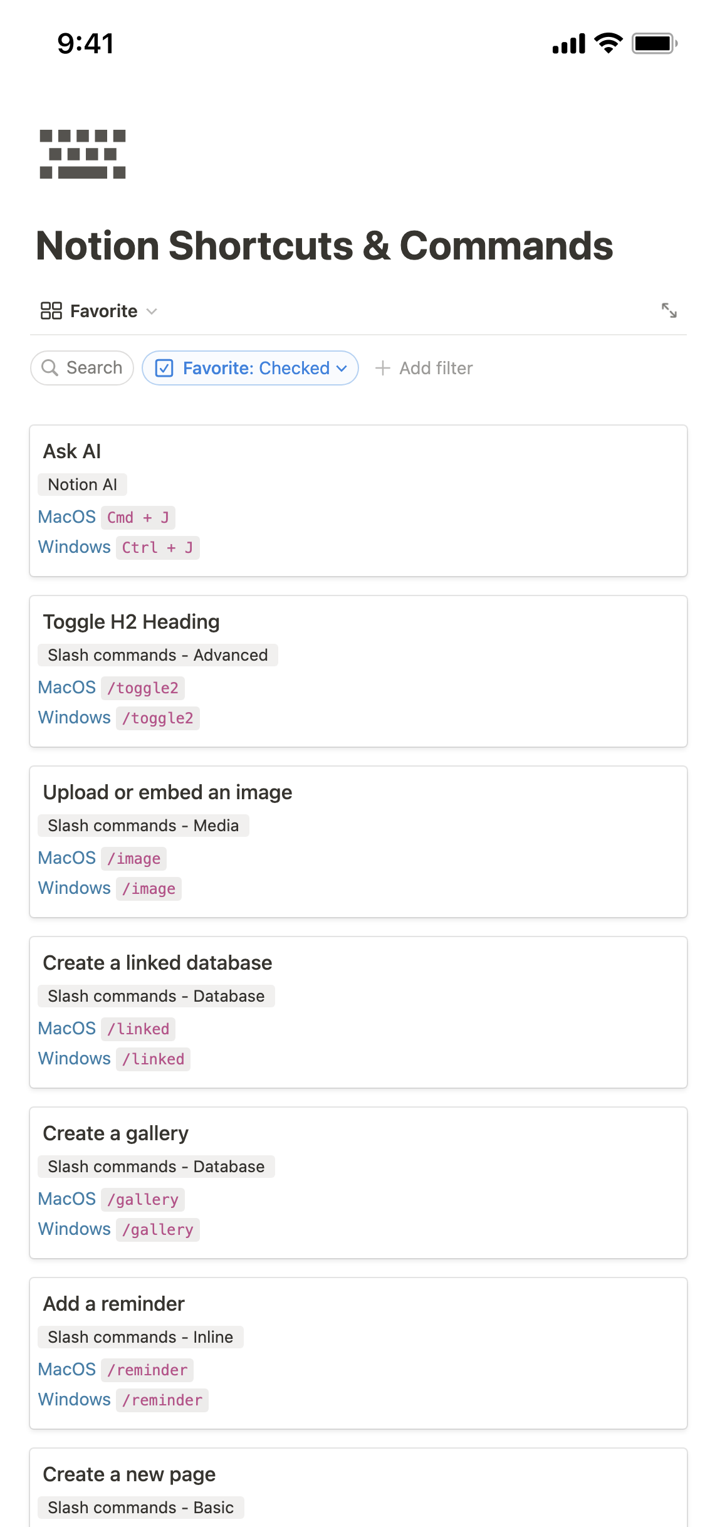This screenshot has width=705, height=1527.
Task: Tap the Search input field
Action: [94, 368]
